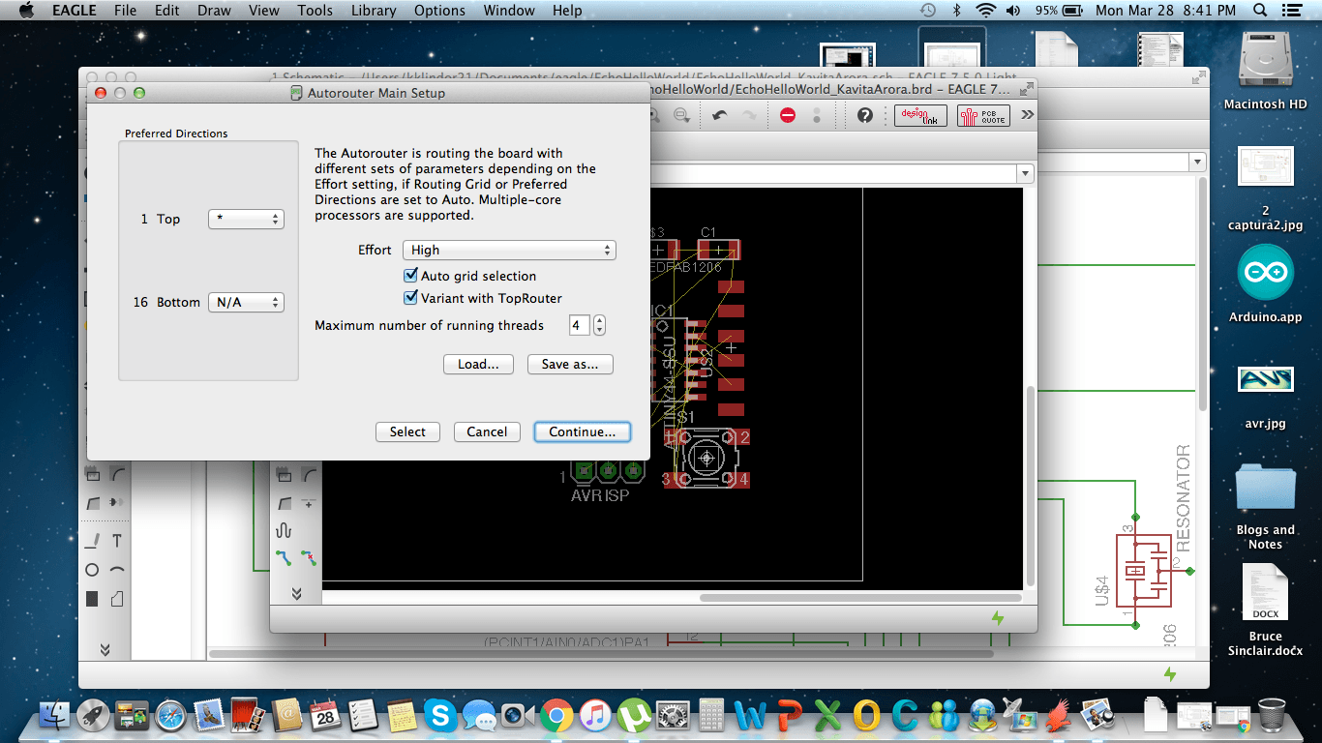Open Arduino.app on the desktop
The height and width of the screenshot is (743, 1322).
point(1265,272)
